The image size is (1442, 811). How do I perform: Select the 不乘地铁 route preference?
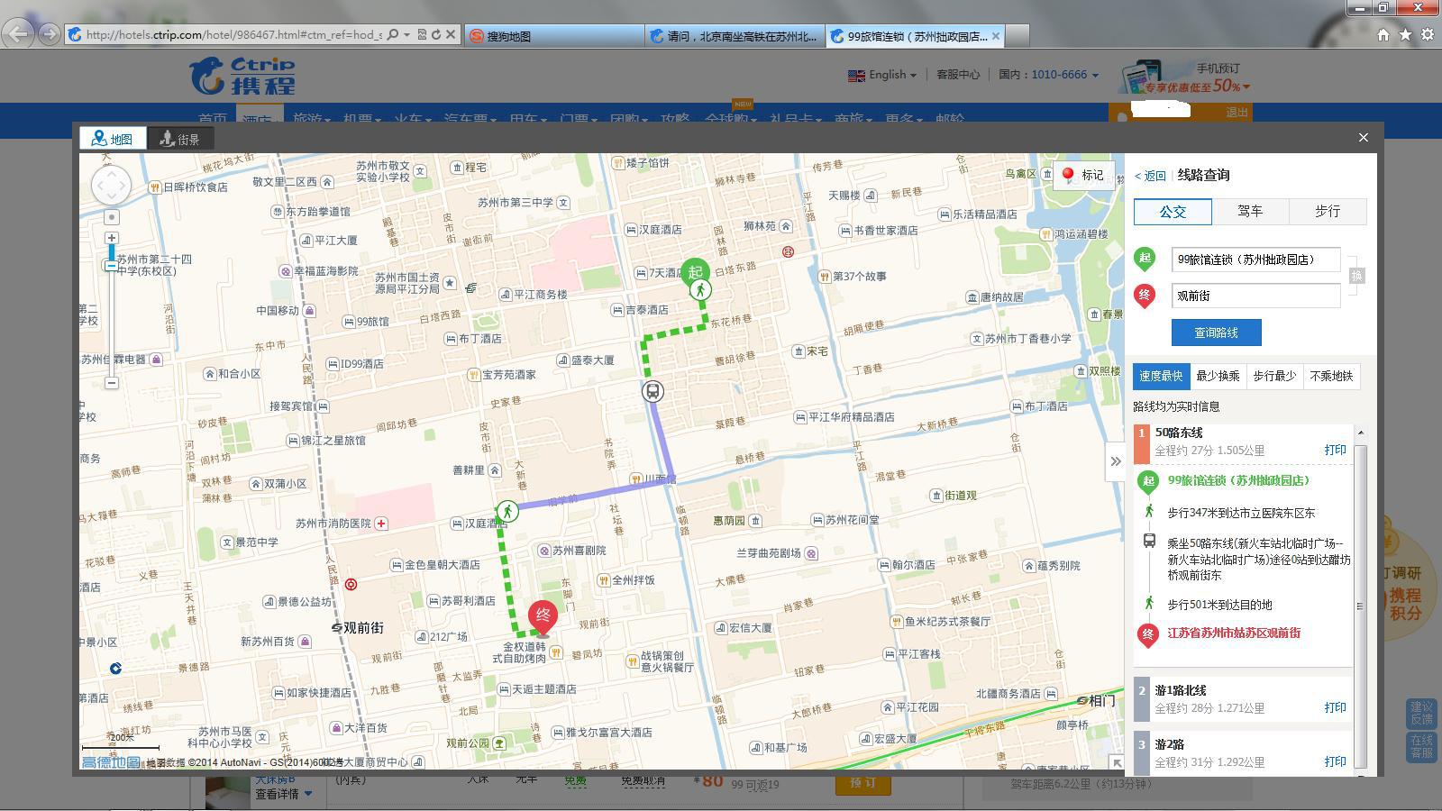1331,376
